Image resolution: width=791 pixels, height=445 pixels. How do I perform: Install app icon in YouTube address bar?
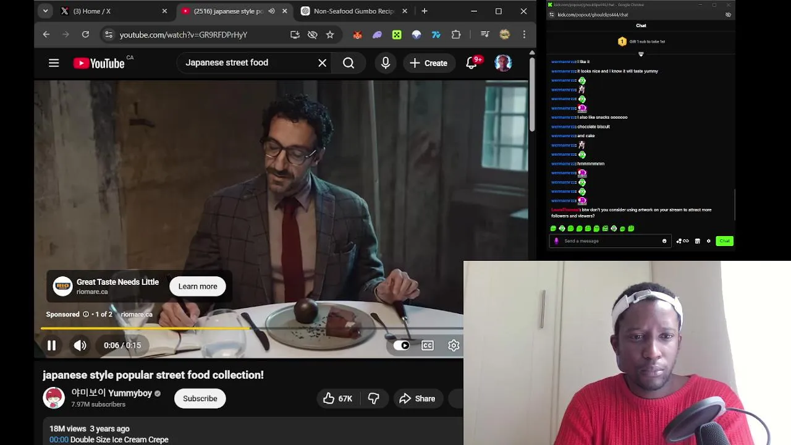(x=295, y=35)
